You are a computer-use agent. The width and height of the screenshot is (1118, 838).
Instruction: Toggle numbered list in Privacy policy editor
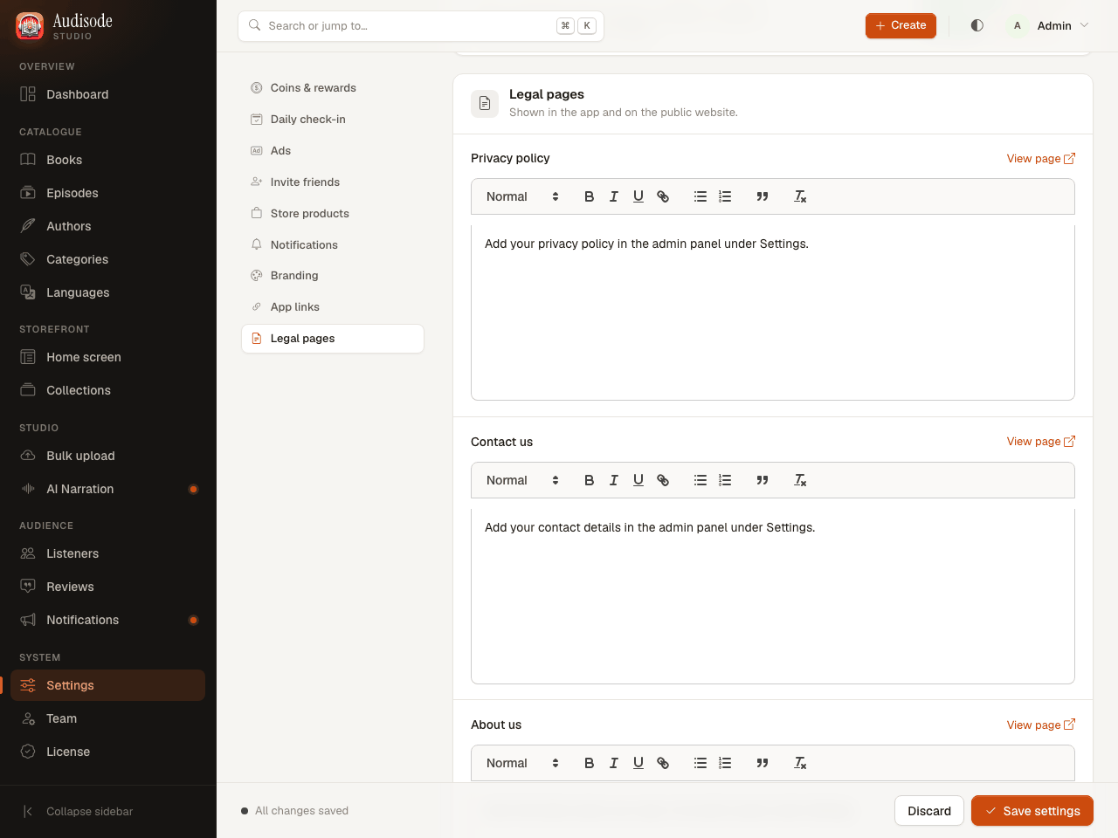pyautogui.click(x=725, y=196)
